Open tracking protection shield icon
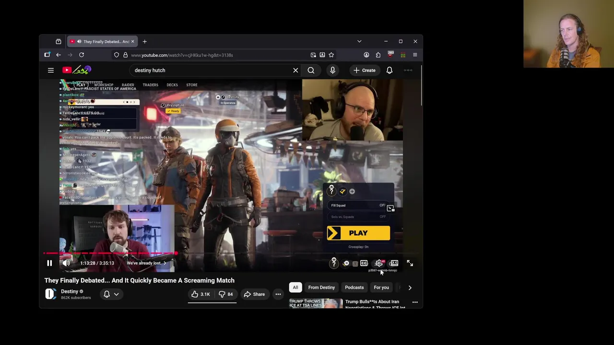Screen dimensions: 614x345 117,55
